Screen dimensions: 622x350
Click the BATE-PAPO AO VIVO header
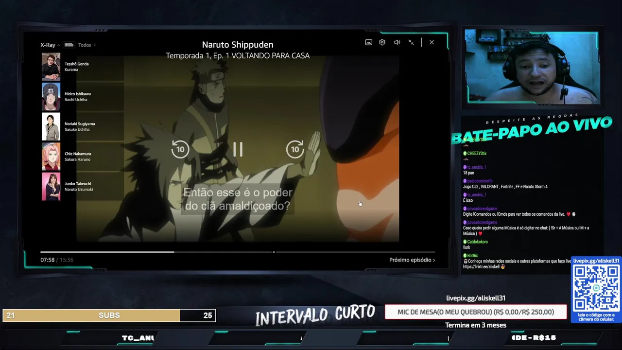click(532, 130)
